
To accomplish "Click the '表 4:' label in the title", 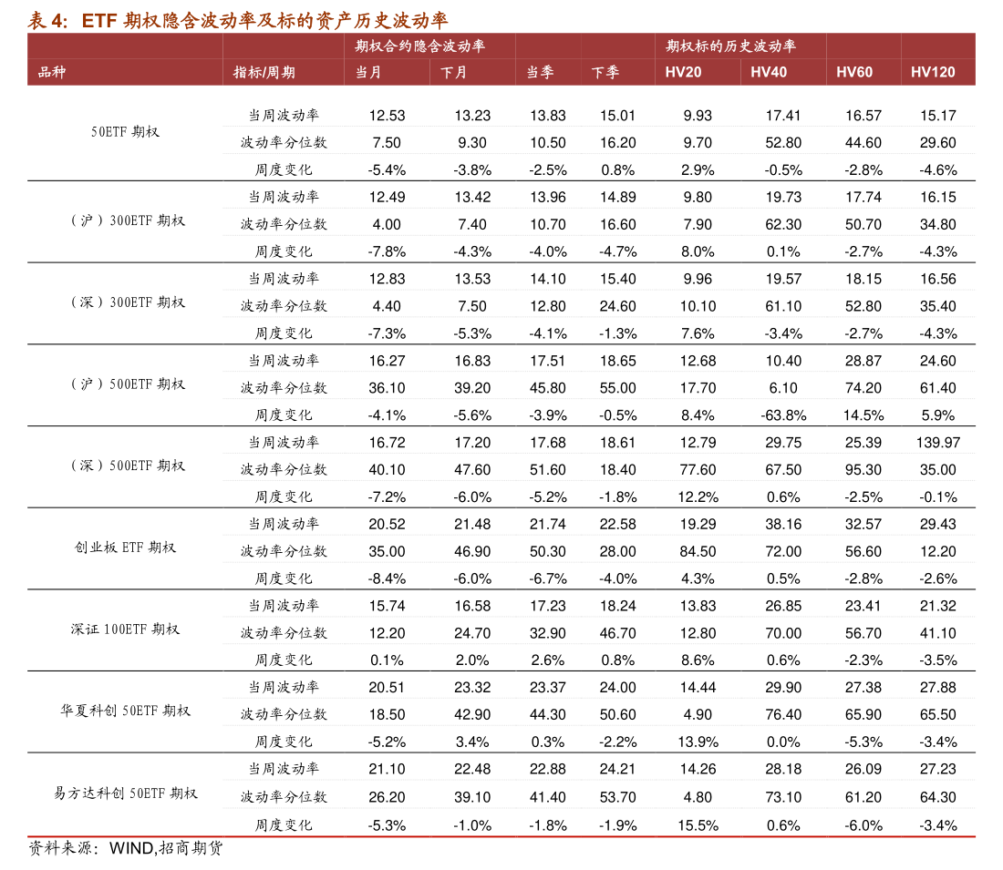I will pyautogui.click(x=47, y=20).
